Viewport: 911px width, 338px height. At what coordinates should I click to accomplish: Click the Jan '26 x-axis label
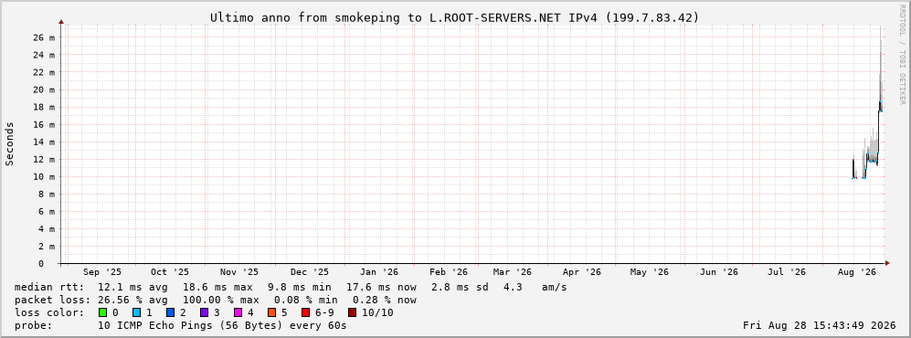click(379, 272)
